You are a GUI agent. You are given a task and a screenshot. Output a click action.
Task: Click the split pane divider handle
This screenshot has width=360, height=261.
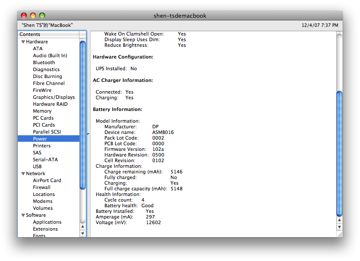tap(88, 134)
